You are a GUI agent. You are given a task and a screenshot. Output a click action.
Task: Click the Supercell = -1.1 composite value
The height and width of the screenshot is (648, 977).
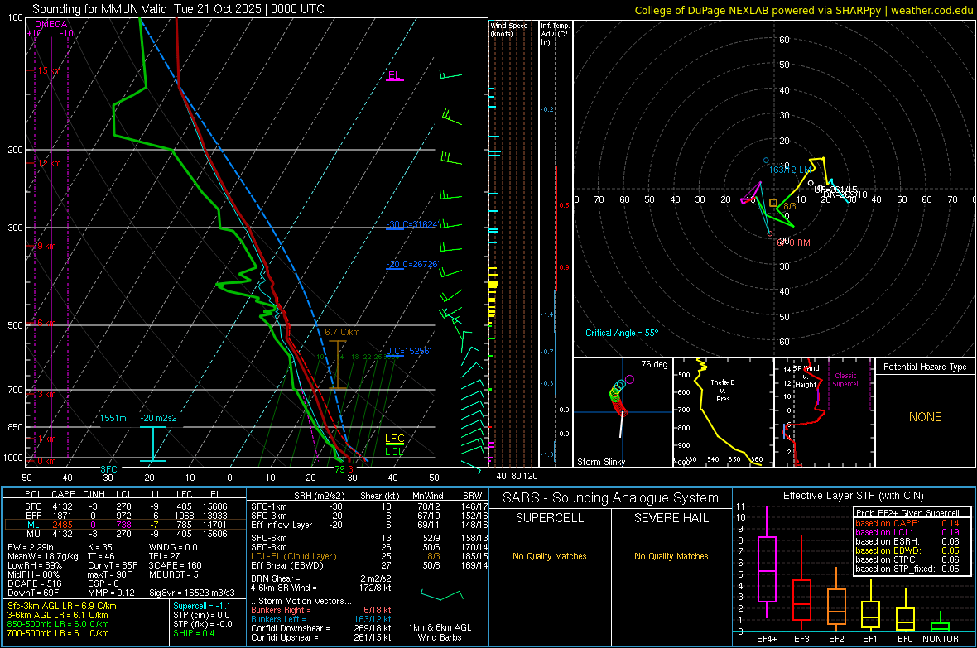202,606
